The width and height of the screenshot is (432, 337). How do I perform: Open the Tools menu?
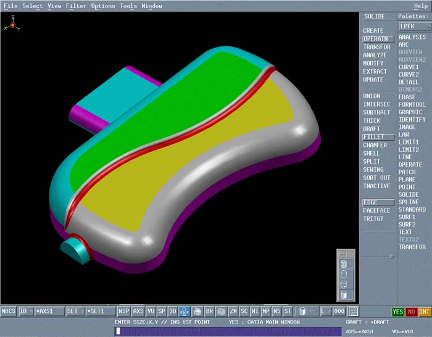tap(128, 6)
